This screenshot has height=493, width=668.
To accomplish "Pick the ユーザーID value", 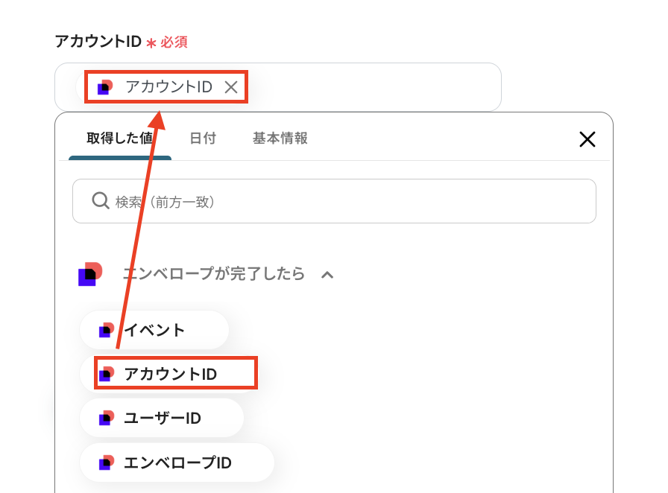I will pos(163,418).
